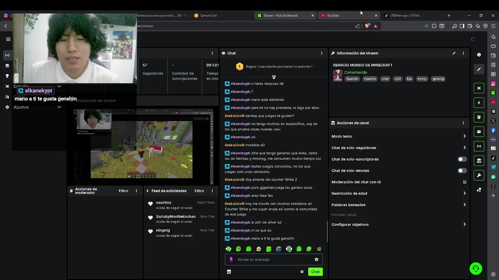Click the Enviar un mensaje field
Viewport: 499px width, 280px height.
[x=274, y=260]
